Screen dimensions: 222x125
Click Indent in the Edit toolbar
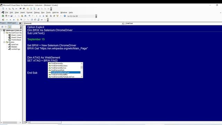pyautogui.click(x=20, y=9)
